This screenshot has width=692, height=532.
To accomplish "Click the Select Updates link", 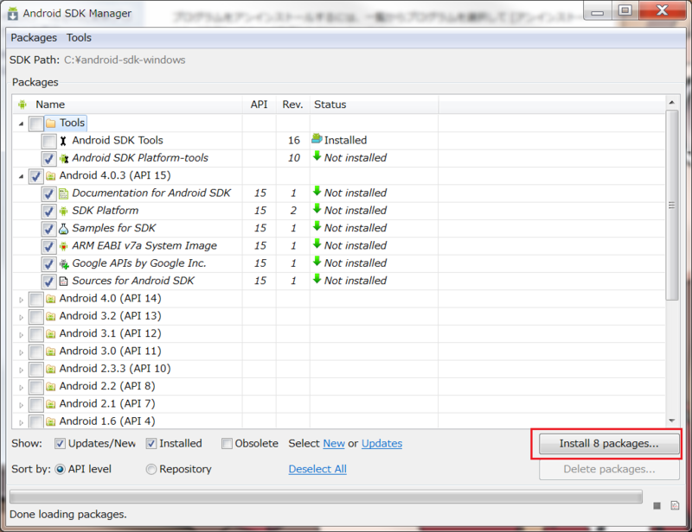I will click(x=381, y=443).
